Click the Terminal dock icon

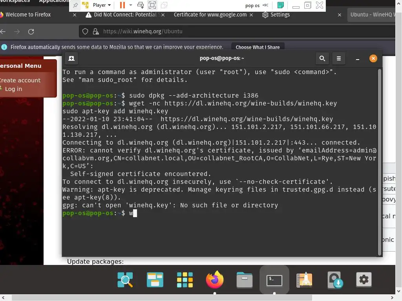coord(274,280)
